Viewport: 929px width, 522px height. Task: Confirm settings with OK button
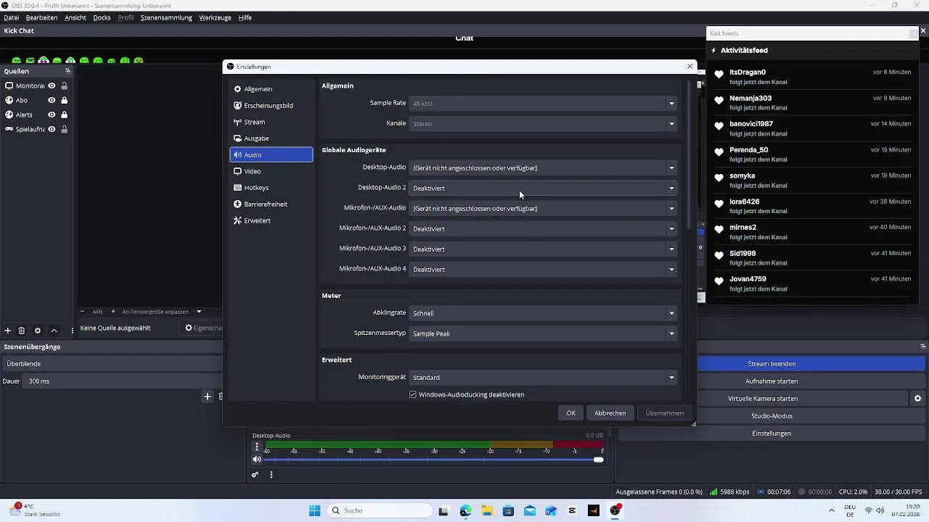coord(571,413)
